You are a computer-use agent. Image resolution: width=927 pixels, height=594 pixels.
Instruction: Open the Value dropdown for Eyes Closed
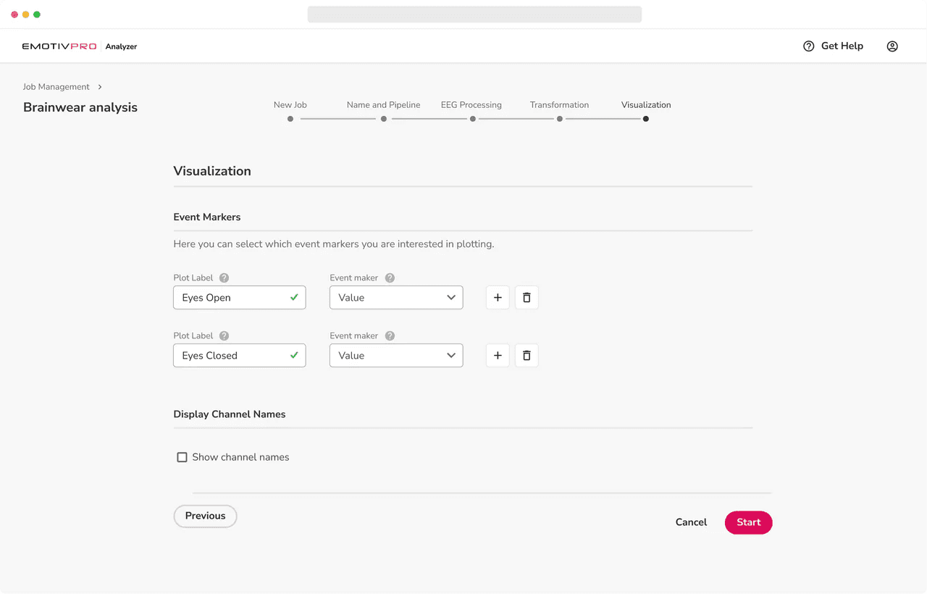point(396,355)
